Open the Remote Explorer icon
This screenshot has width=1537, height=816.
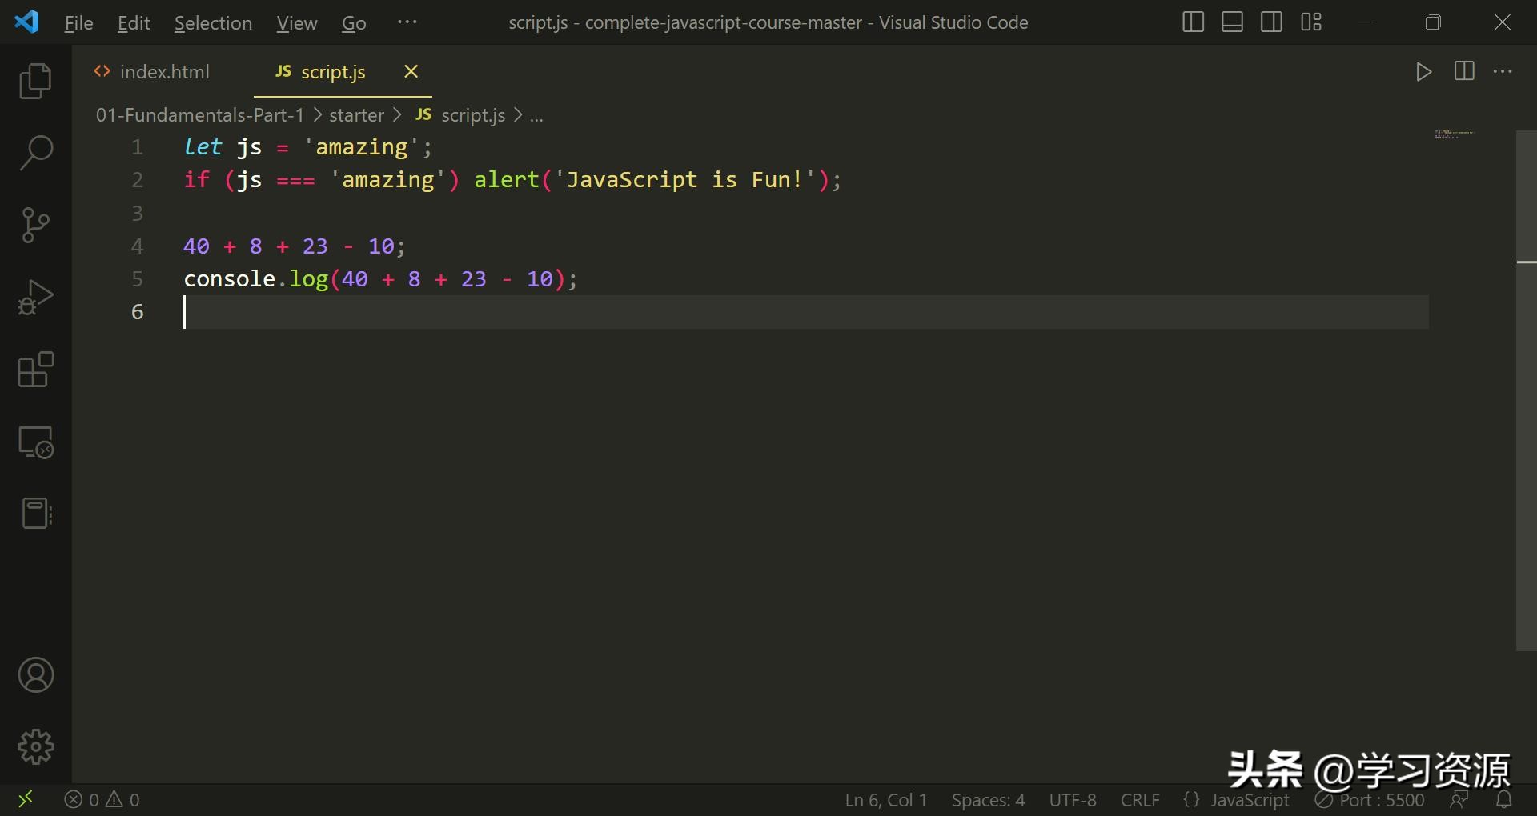click(35, 442)
